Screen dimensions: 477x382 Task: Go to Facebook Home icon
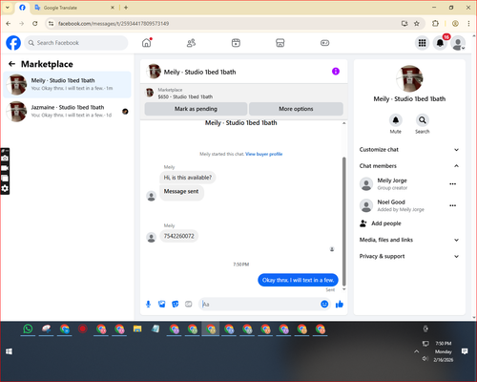pyautogui.click(x=147, y=43)
